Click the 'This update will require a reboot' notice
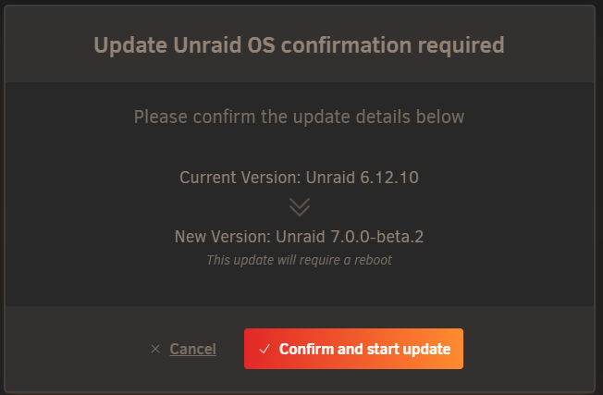 tap(300, 260)
